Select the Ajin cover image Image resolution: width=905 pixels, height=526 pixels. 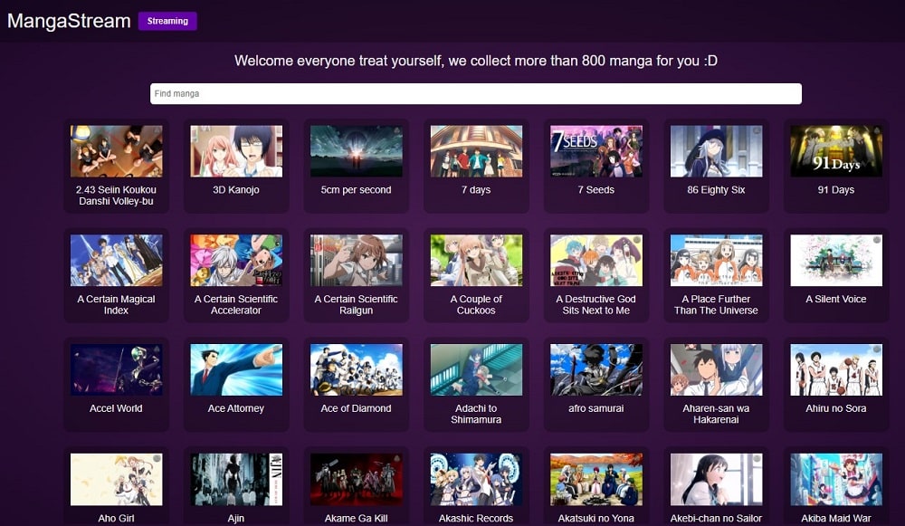pos(236,479)
